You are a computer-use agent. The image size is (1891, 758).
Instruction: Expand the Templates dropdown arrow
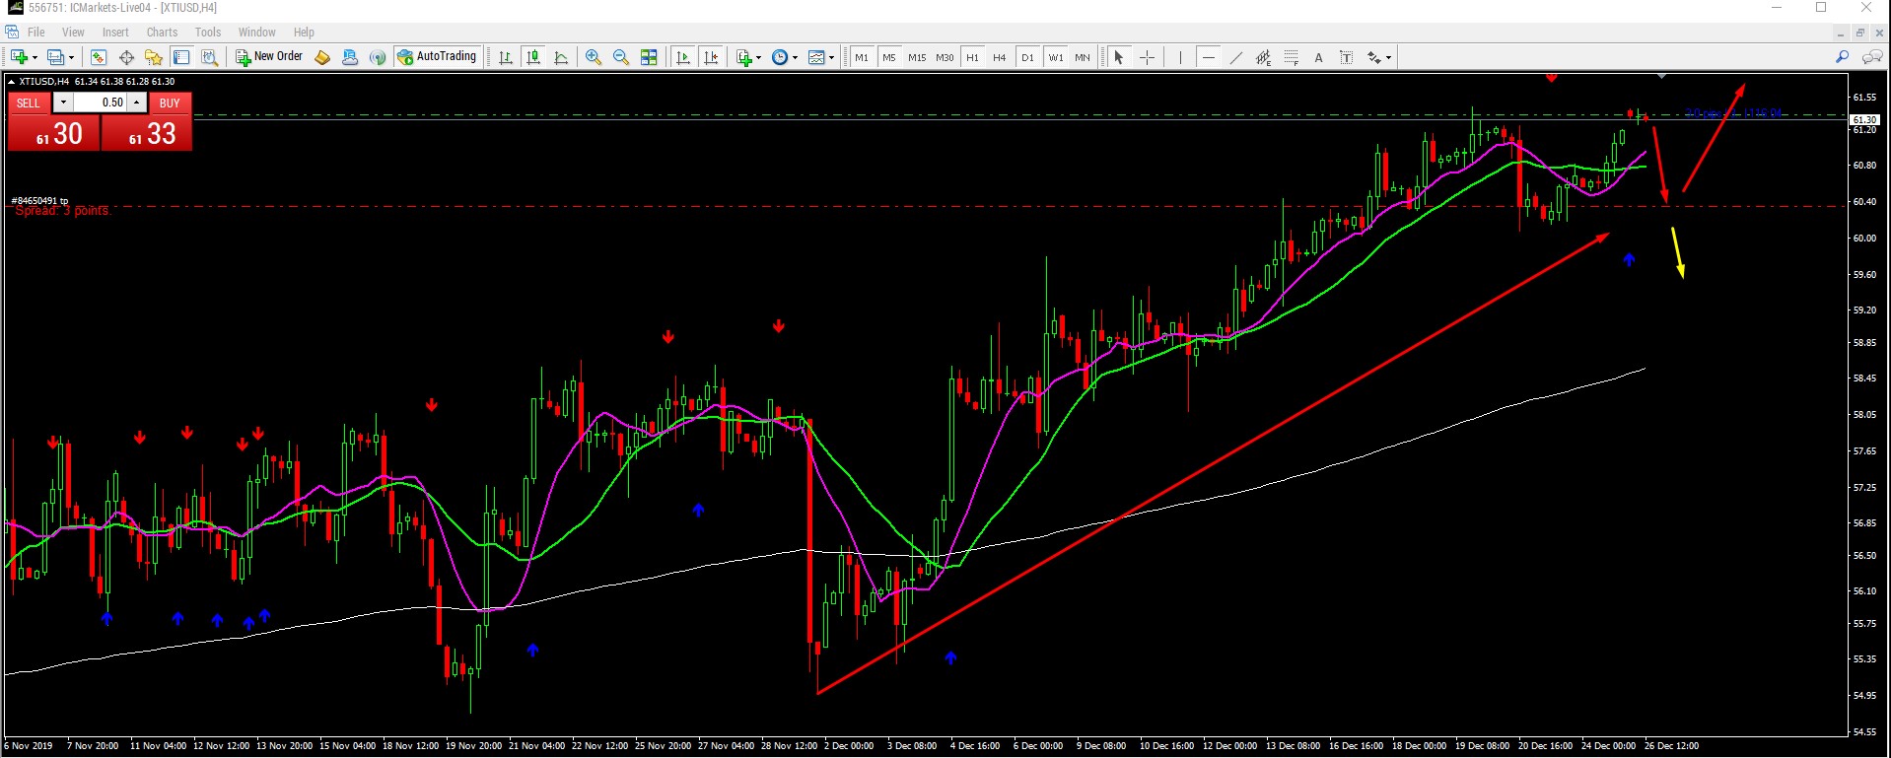[831, 57]
